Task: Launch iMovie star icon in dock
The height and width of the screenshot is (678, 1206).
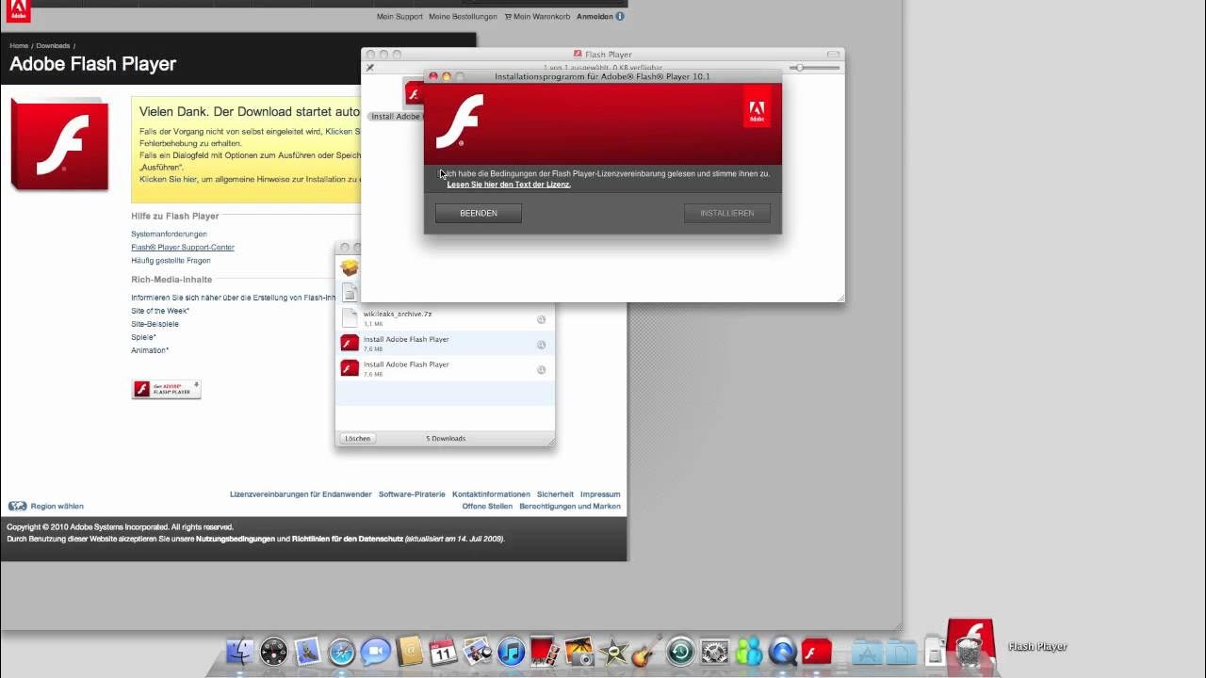Action: click(x=613, y=652)
